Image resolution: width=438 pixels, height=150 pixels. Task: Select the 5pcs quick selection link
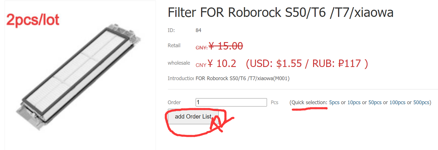point(334,102)
